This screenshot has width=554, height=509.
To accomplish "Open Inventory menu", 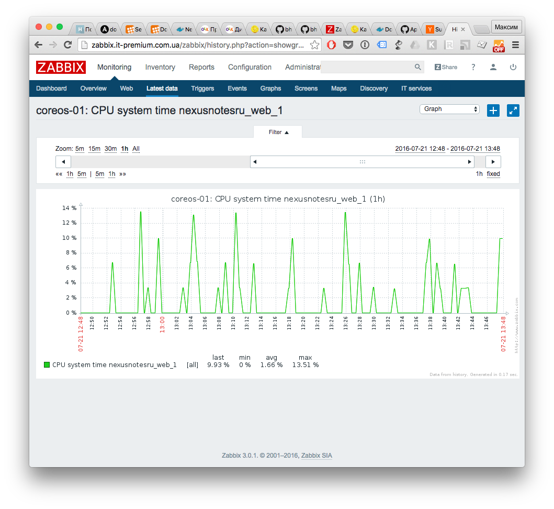I will pyautogui.click(x=160, y=67).
